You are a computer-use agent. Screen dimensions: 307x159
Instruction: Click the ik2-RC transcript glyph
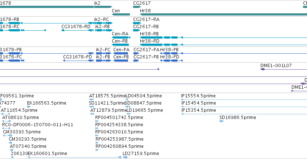[104, 23]
